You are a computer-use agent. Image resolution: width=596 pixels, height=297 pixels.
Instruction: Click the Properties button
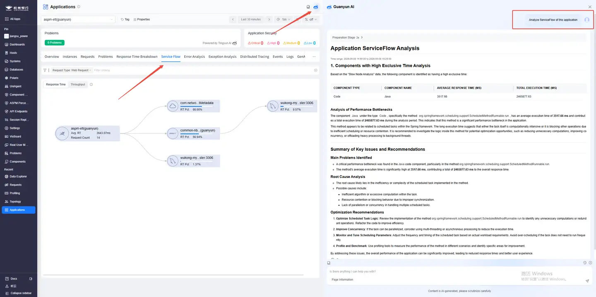142,19
